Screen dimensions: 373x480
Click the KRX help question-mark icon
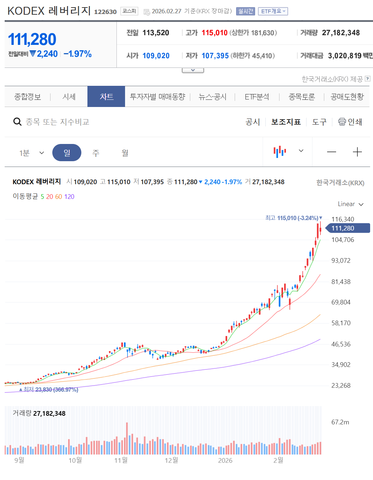coord(368,79)
